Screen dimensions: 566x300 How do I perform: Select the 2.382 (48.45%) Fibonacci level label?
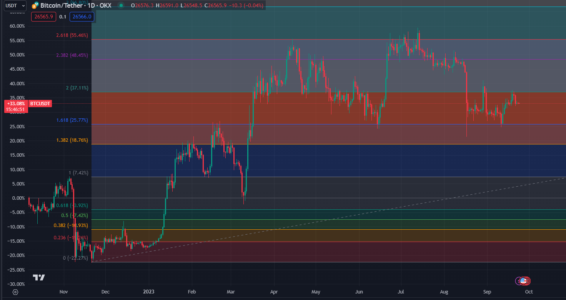[x=72, y=55]
